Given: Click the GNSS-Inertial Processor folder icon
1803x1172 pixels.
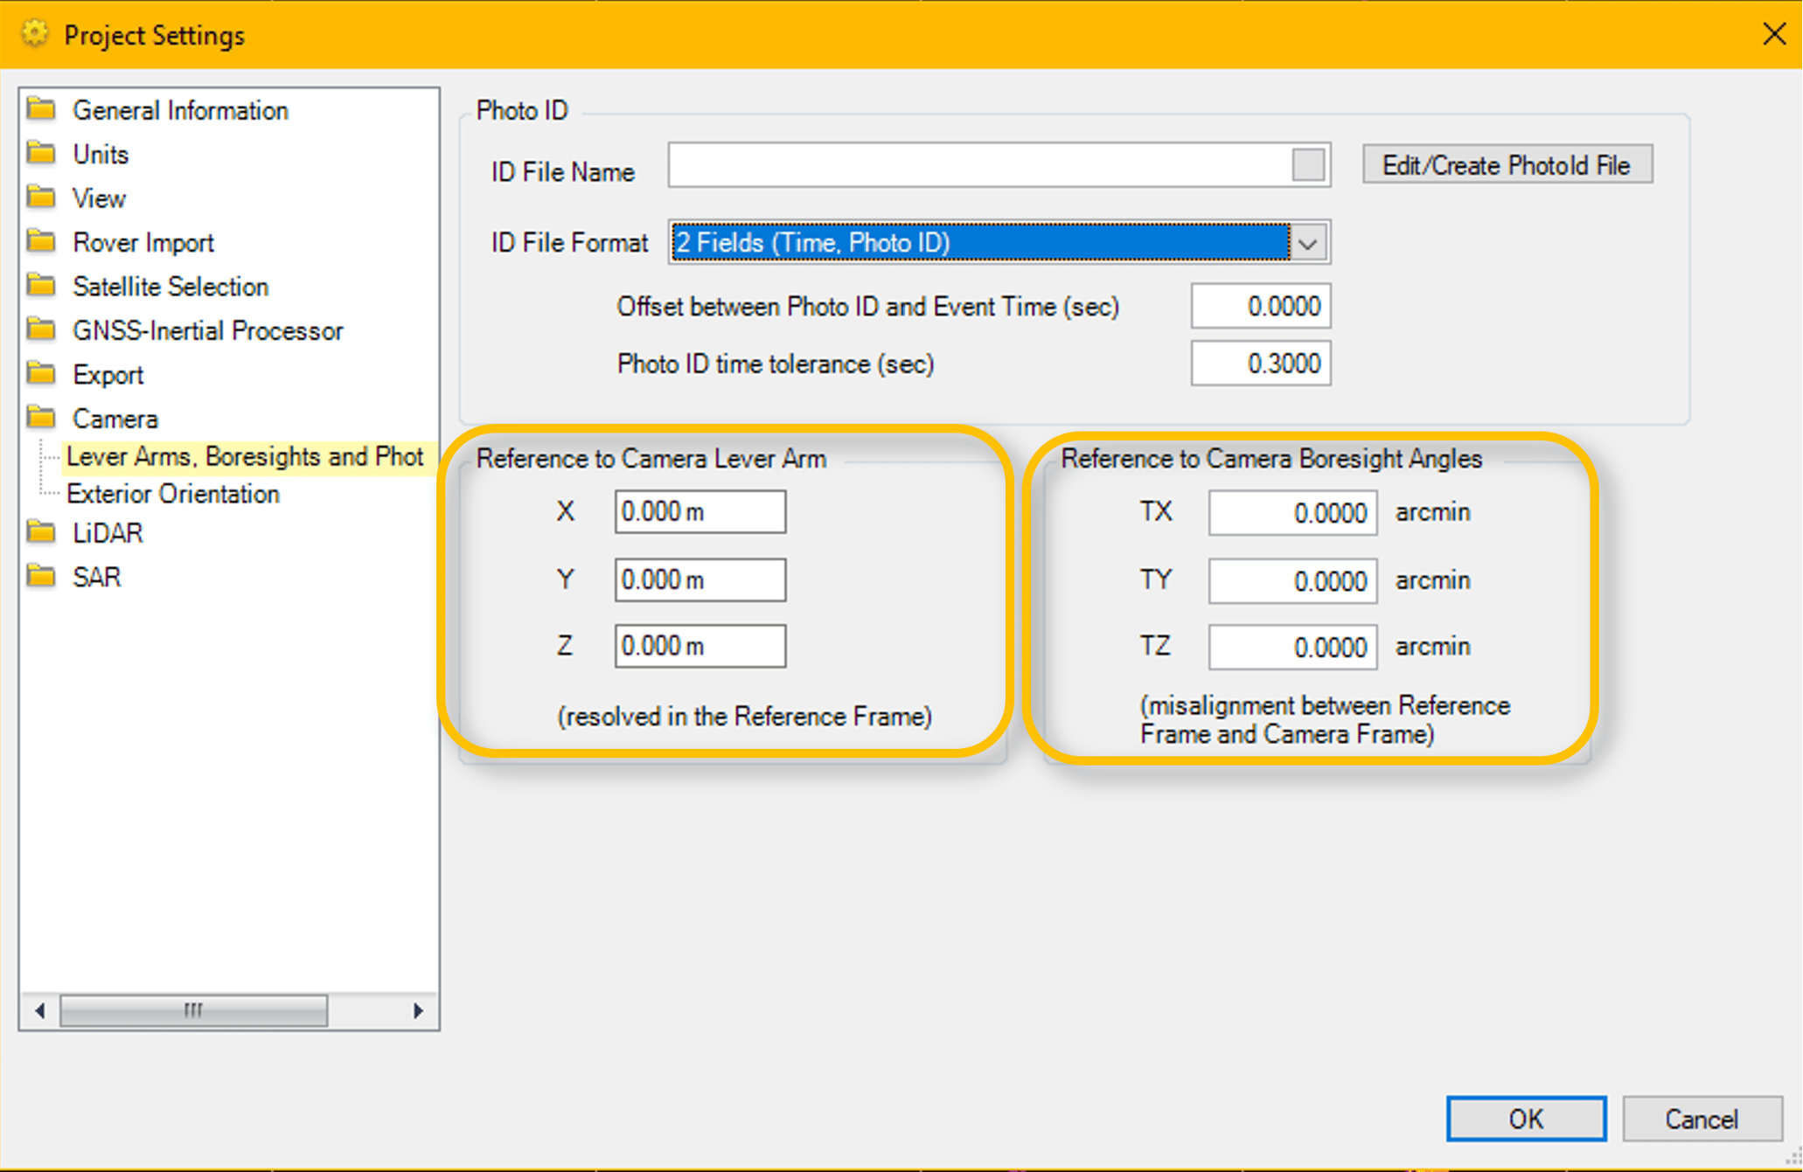Looking at the screenshot, I should point(41,330).
